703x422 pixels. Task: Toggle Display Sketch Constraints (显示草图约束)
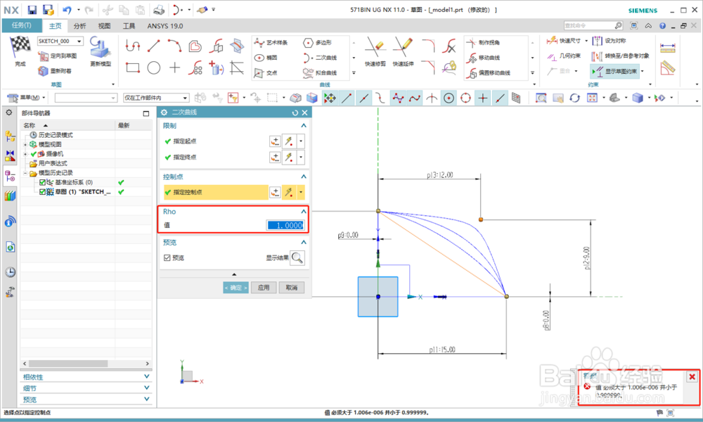point(616,71)
